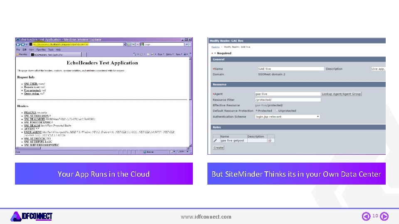Select the EchoHeaders Test Application tab
The image size is (399, 224).
point(55,55)
